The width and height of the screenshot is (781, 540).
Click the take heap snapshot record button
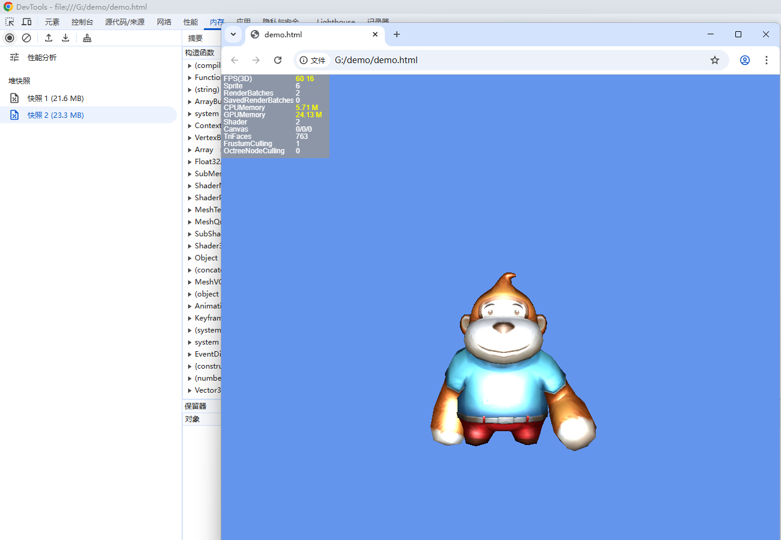(x=10, y=38)
